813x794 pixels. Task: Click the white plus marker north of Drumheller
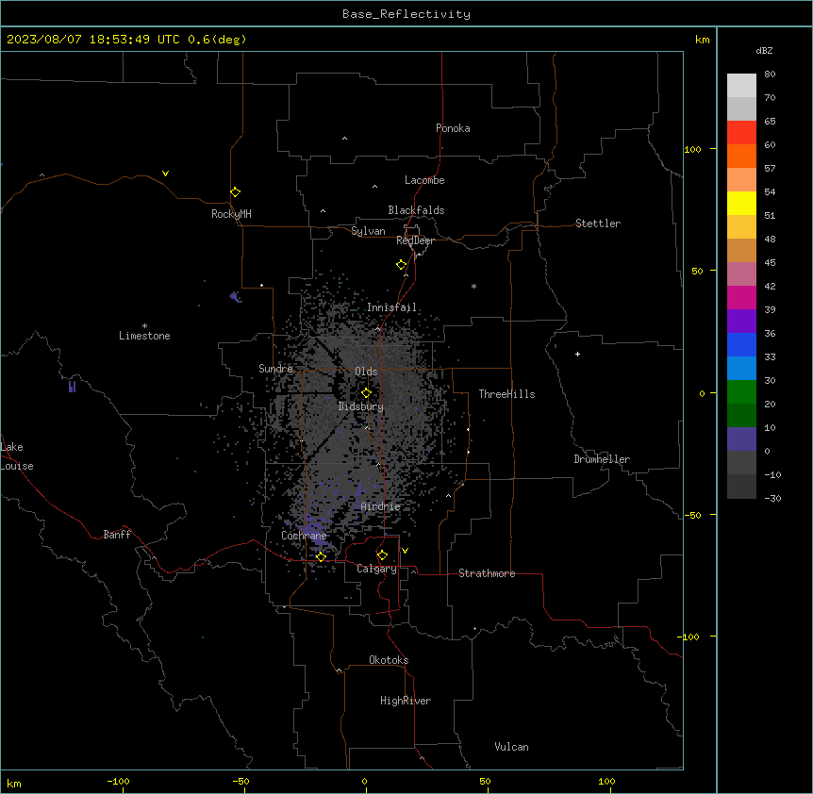(x=577, y=354)
